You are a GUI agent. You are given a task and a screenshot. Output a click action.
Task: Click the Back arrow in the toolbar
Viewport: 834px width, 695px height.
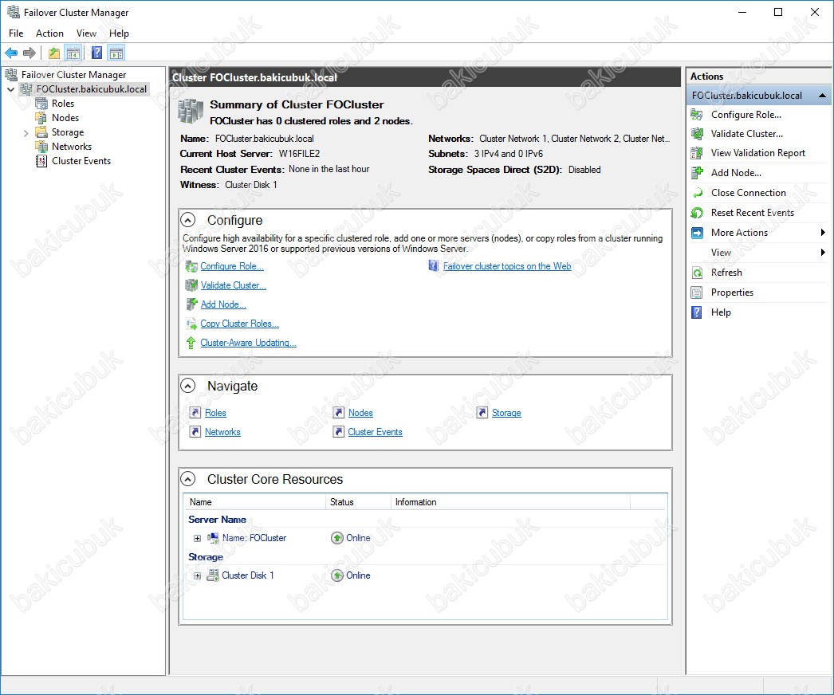tap(11, 53)
